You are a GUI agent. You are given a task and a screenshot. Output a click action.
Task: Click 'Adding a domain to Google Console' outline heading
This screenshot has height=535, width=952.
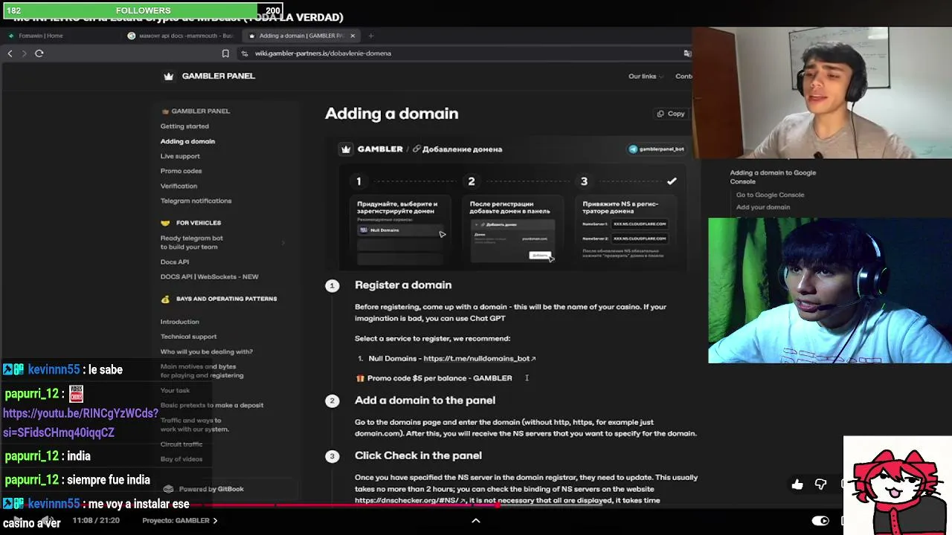tap(773, 177)
